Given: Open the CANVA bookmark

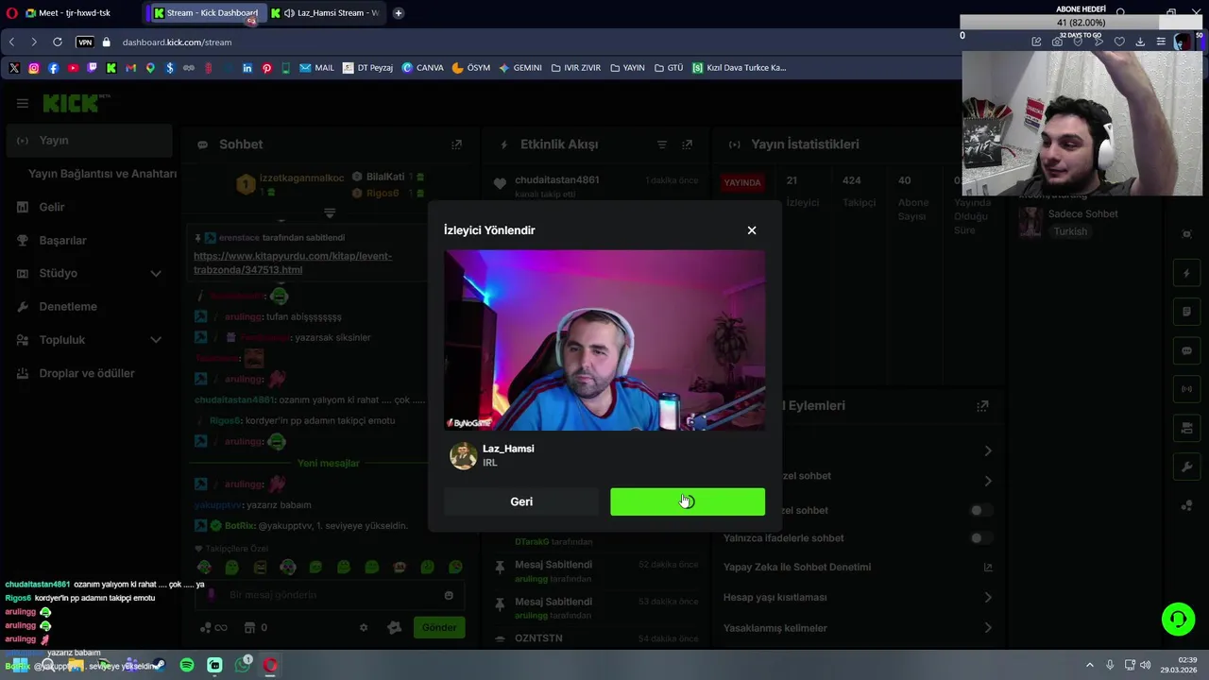Looking at the screenshot, I should [422, 68].
